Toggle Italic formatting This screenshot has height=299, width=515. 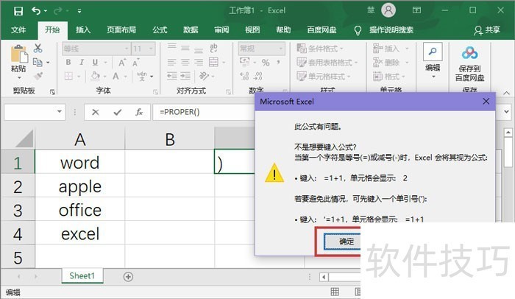pos(82,62)
